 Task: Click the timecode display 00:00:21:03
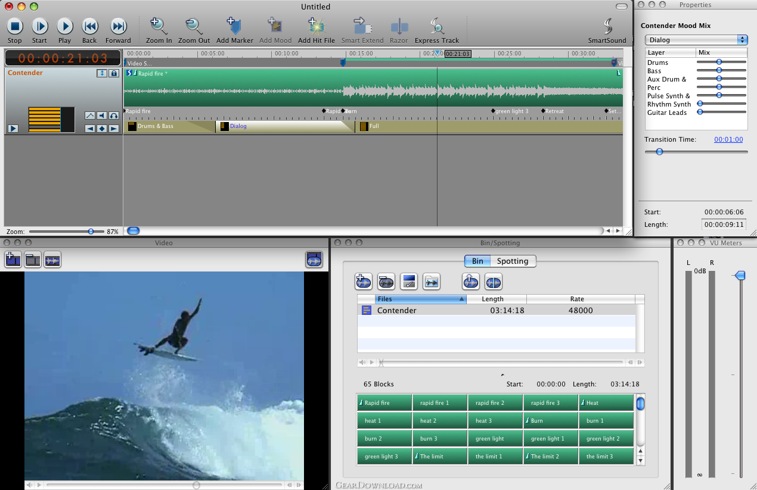[63, 58]
